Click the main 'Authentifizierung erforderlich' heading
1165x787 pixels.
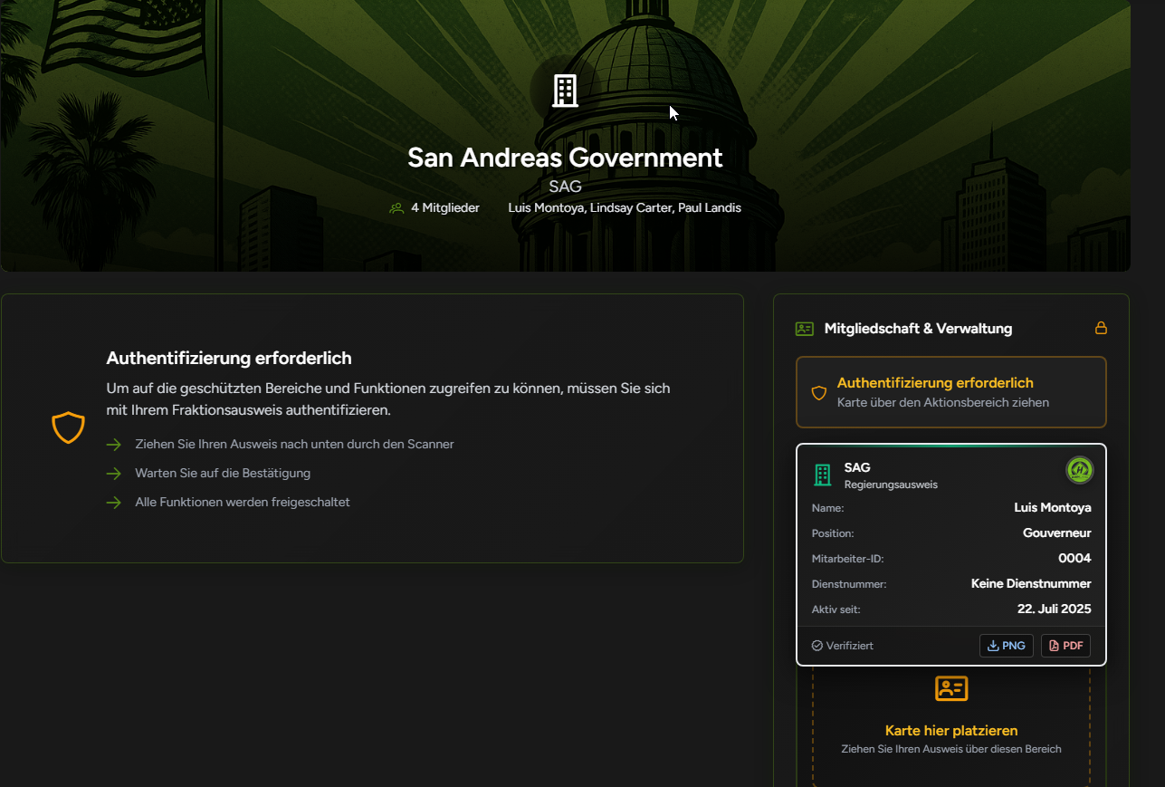coord(229,358)
